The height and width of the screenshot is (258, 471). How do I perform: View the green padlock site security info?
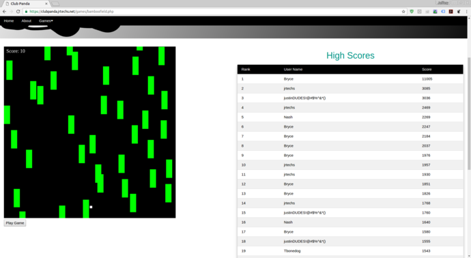26,12
